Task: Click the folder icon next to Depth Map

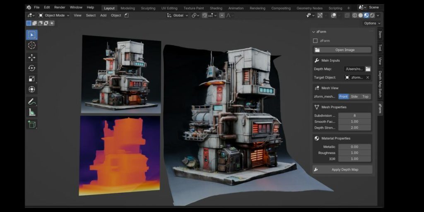Action: (x=368, y=69)
